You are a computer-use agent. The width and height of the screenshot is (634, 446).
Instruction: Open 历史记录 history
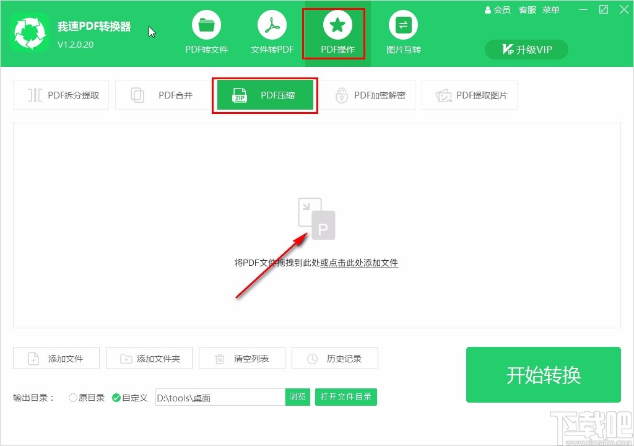pyautogui.click(x=335, y=358)
